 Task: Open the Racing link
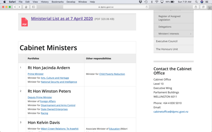(x=44, y=113)
